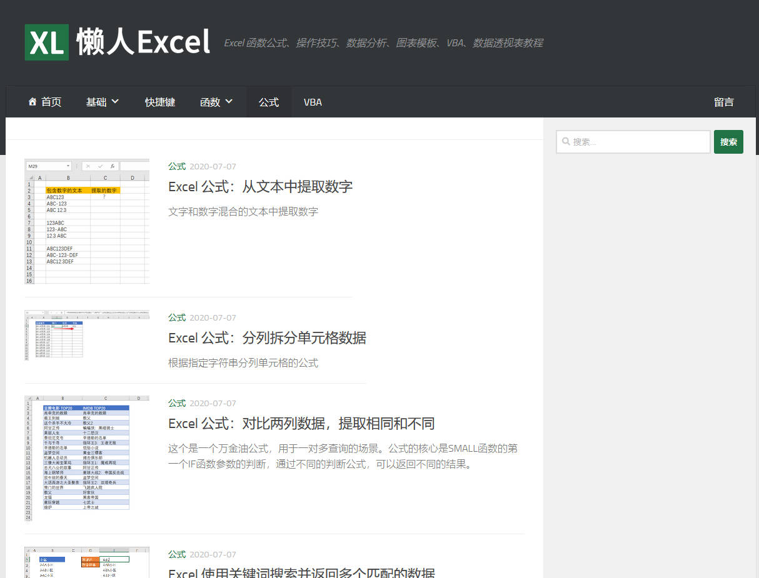Select 快捷键 in the navigation menu
The width and height of the screenshot is (759, 578).
(x=160, y=101)
